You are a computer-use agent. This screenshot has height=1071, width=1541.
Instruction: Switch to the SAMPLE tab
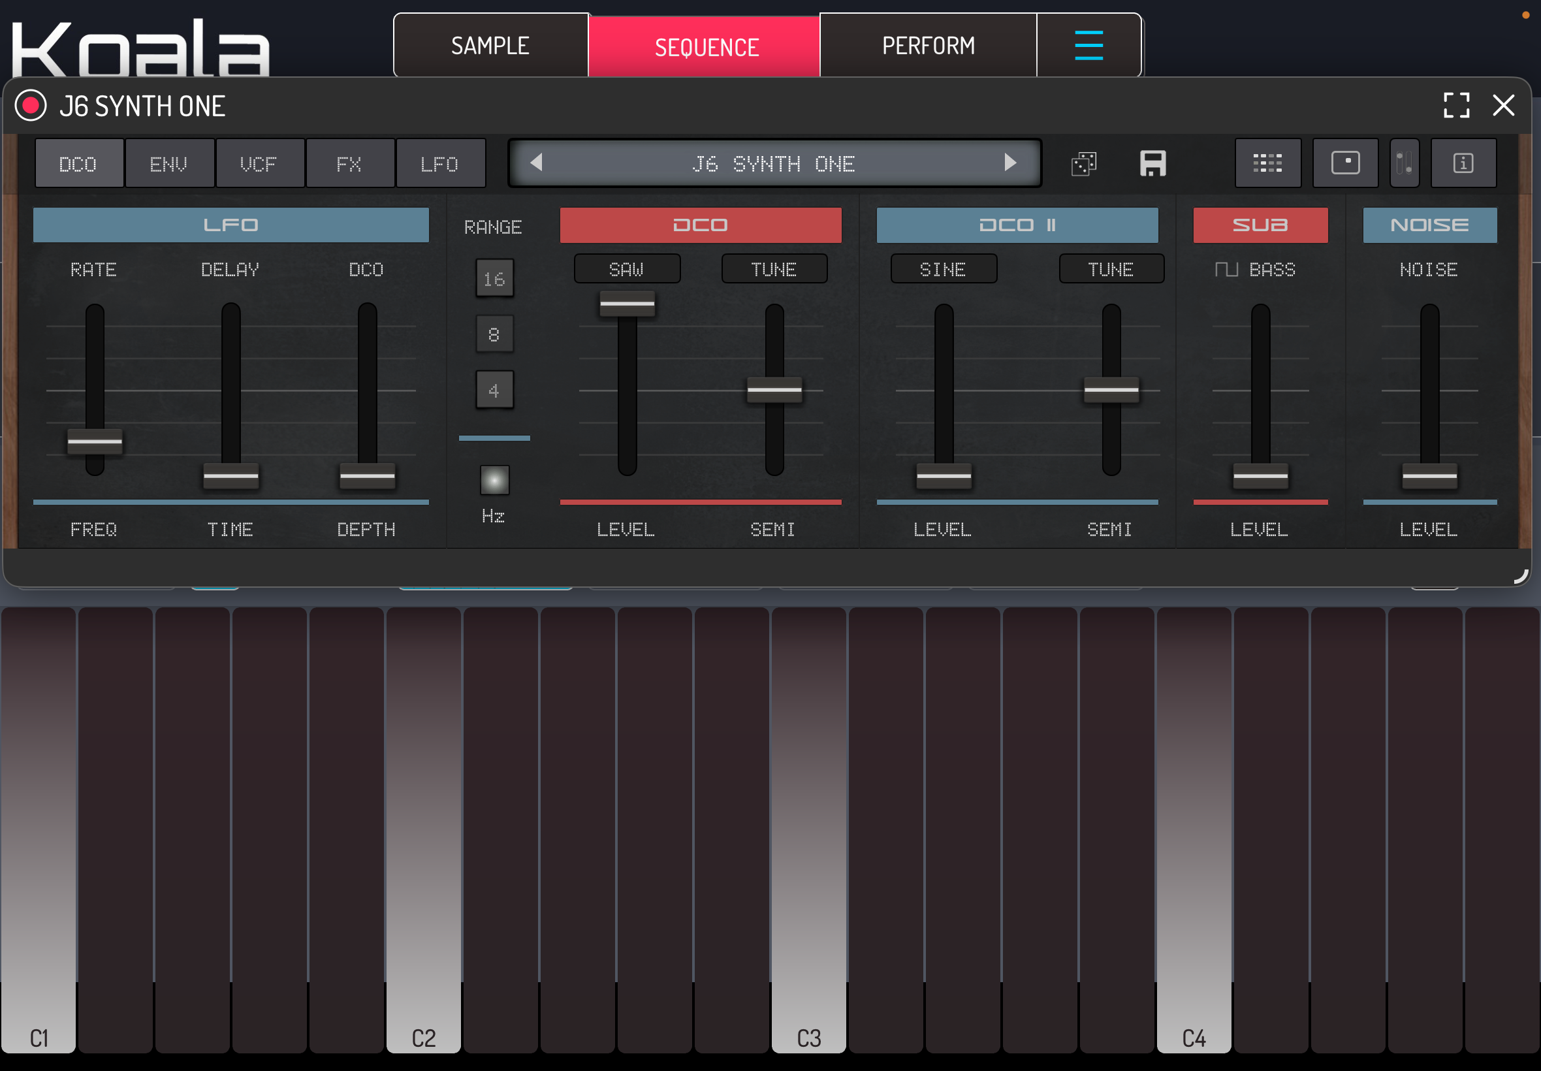[490, 45]
